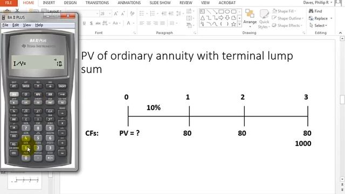This screenshot has width=345, height=194.
Task: Click the 3 key on calculator
Action: click(50, 148)
